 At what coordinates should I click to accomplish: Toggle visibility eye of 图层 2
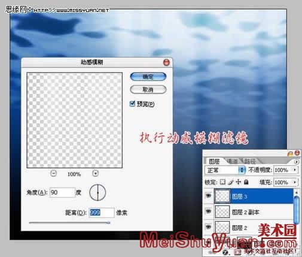(208, 226)
